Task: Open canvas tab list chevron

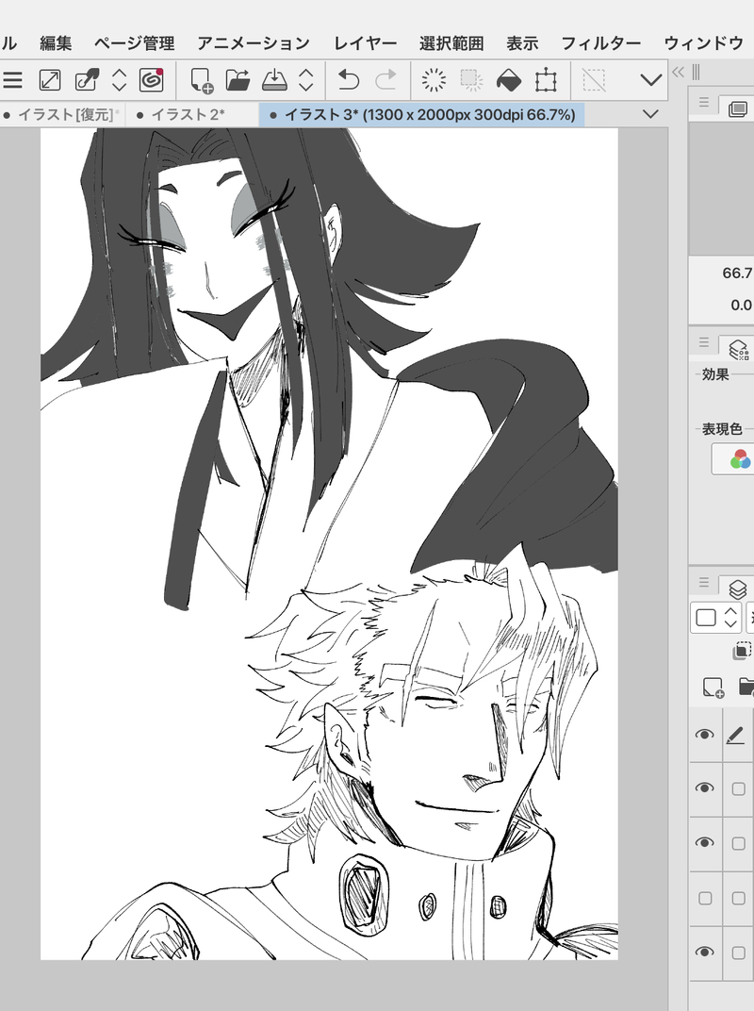Action: click(651, 114)
